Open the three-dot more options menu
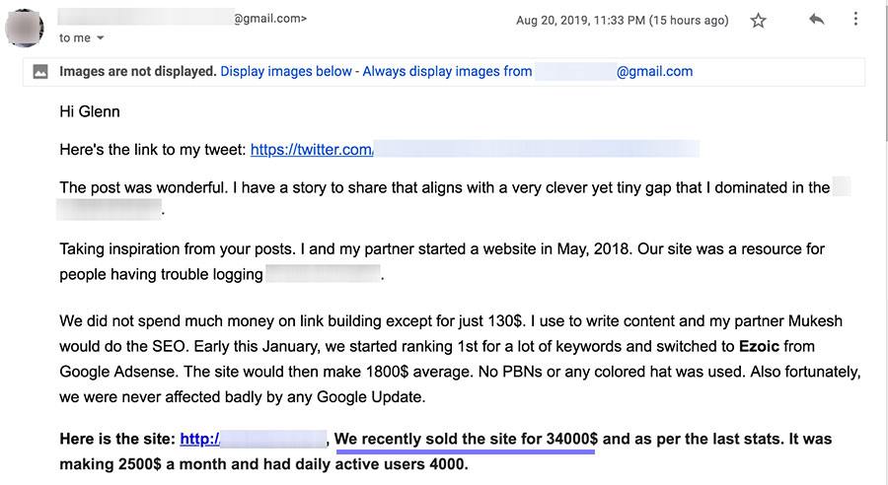Image resolution: width=888 pixels, height=485 pixels. click(855, 20)
